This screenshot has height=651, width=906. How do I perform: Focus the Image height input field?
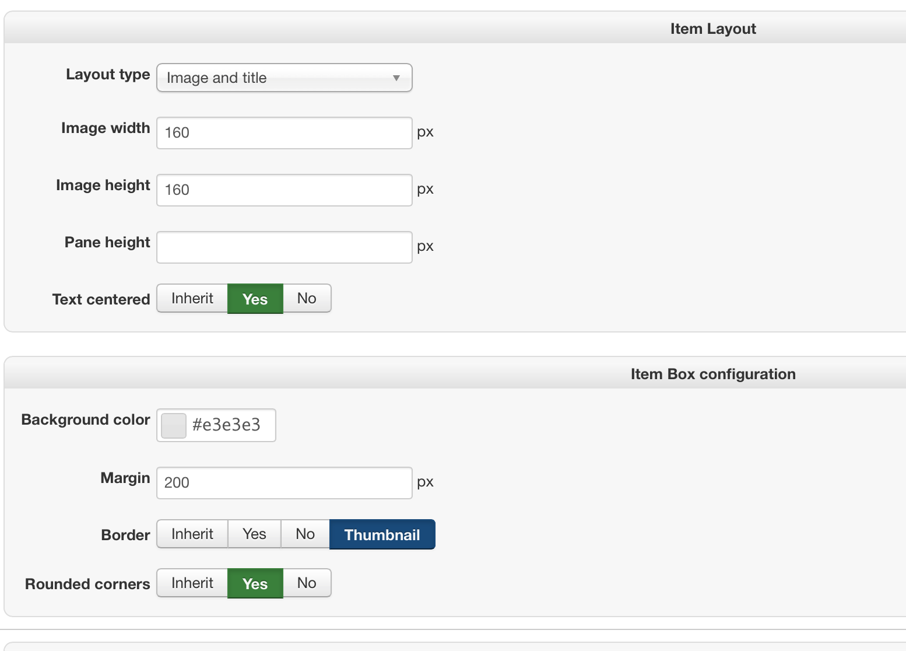[x=284, y=190]
